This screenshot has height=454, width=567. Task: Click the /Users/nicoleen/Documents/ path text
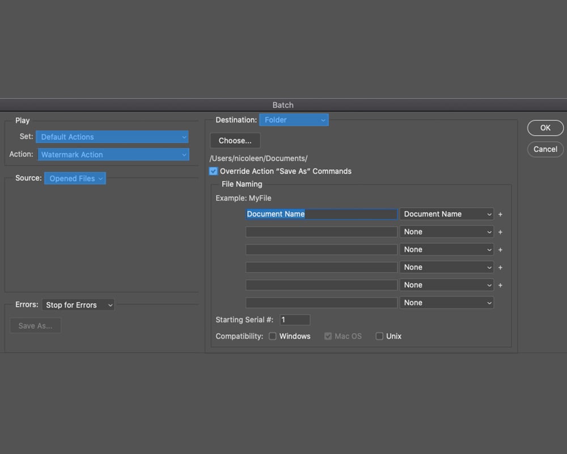pyautogui.click(x=259, y=158)
